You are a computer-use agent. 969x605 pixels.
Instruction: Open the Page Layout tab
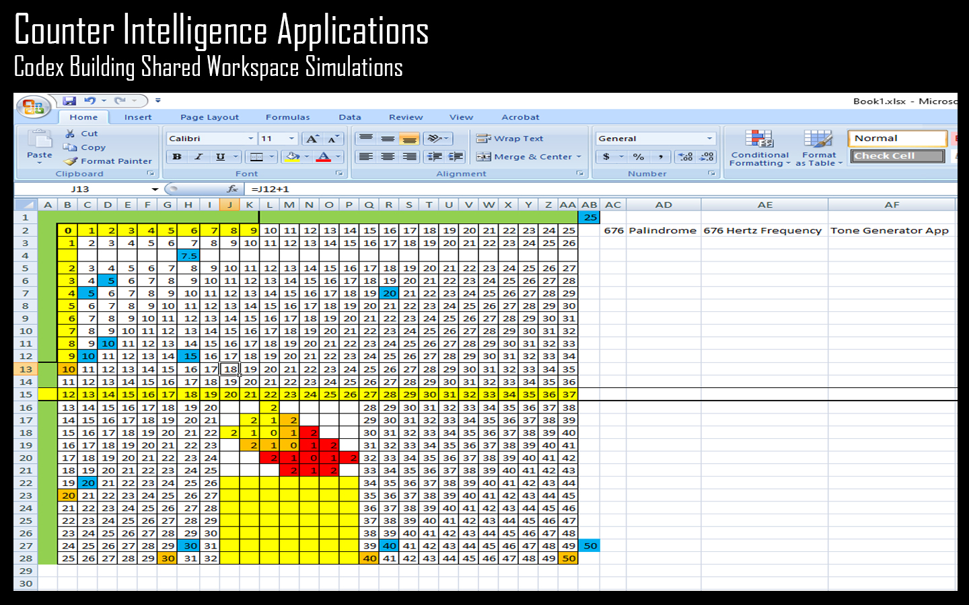(x=209, y=117)
